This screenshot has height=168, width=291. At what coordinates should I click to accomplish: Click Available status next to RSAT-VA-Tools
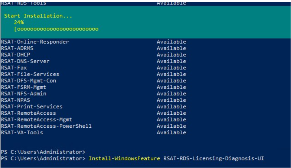tap(171, 132)
